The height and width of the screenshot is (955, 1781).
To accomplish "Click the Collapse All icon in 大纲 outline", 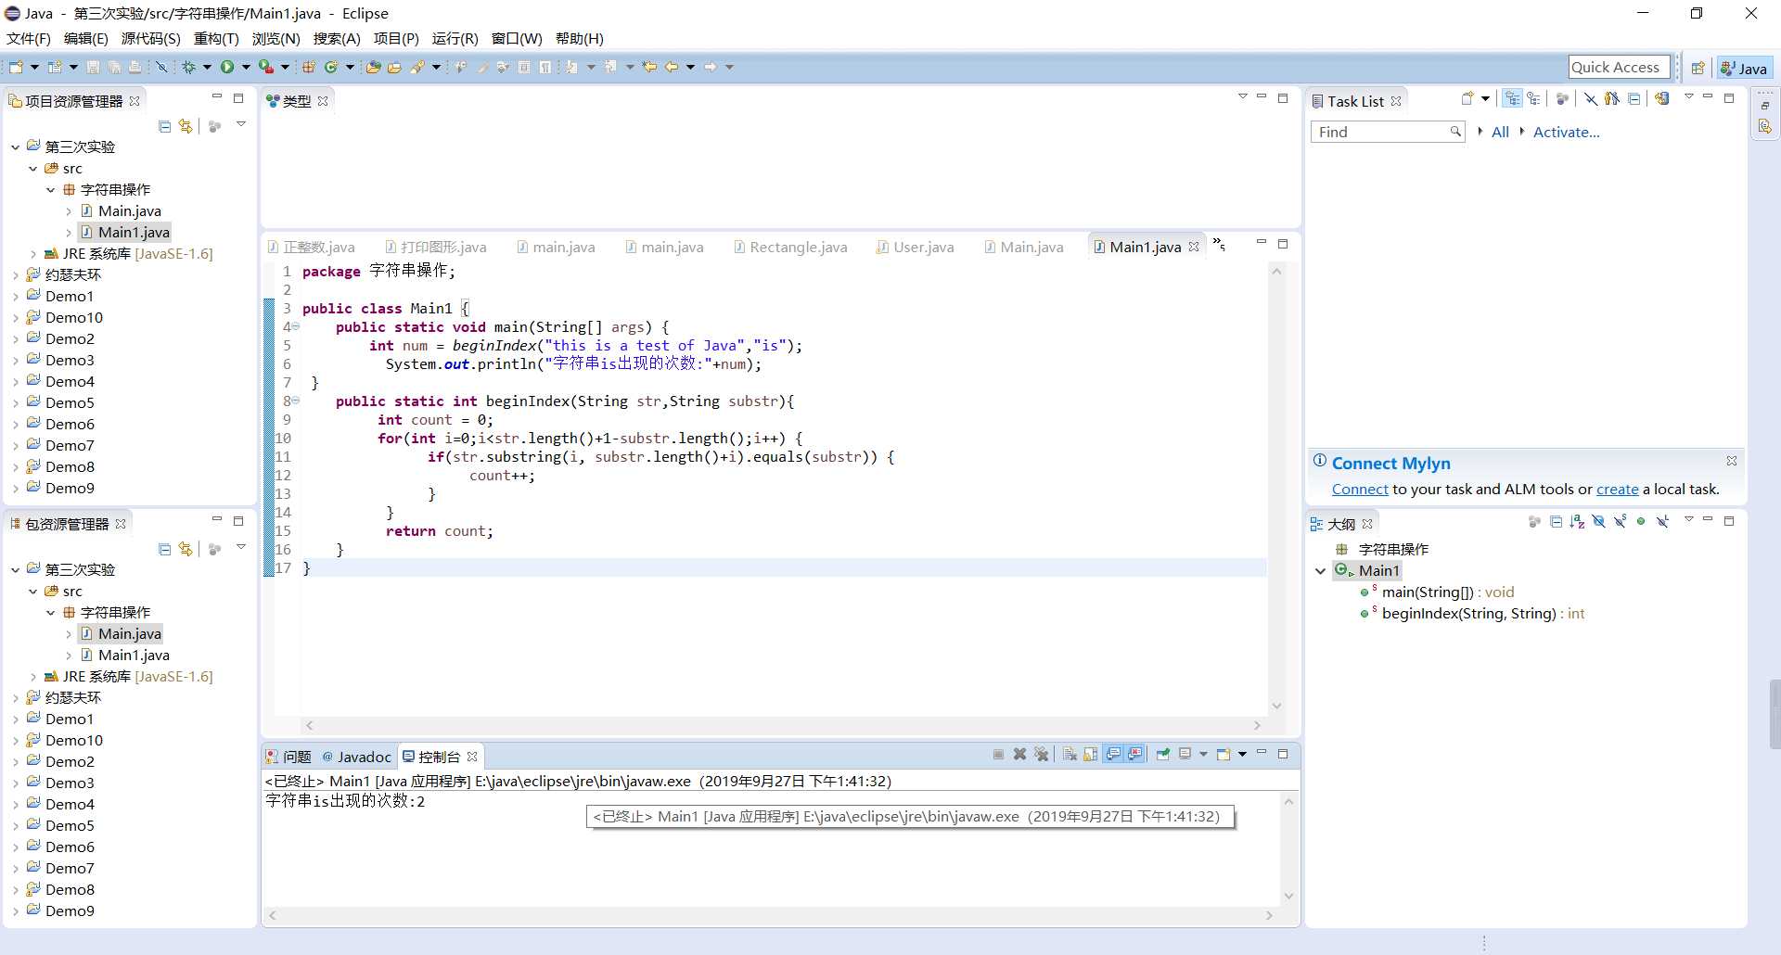I will tap(1556, 522).
